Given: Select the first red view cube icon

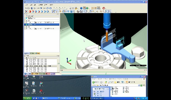Looking at the screenshot, I should point(30,11).
